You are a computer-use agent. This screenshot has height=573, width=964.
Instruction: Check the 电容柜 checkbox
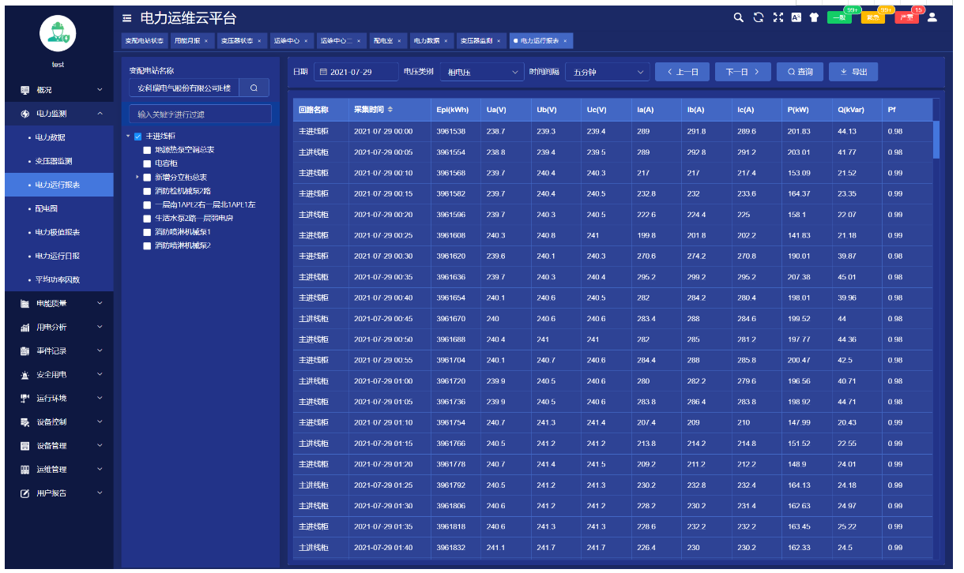pos(147,163)
